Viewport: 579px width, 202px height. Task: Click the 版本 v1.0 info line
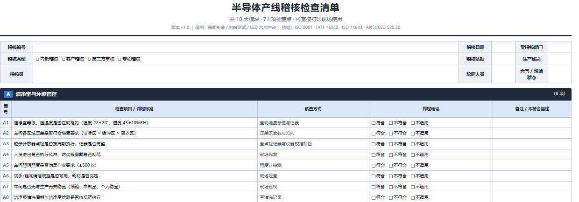pyautogui.click(x=286, y=27)
